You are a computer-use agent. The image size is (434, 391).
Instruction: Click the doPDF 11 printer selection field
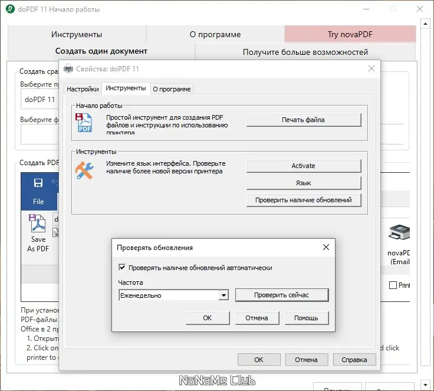pos(40,99)
